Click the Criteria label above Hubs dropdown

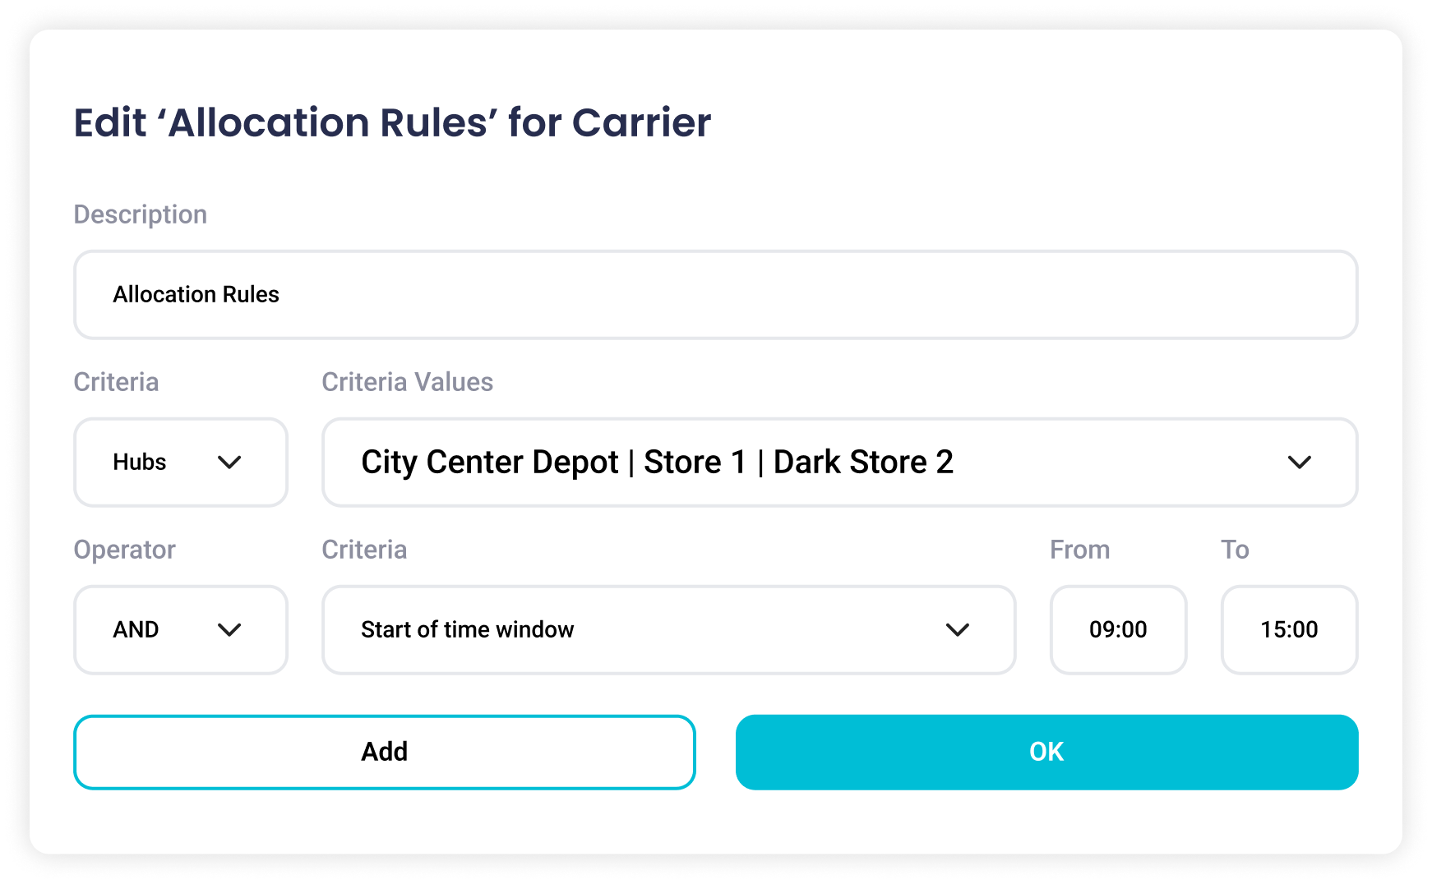[116, 382]
